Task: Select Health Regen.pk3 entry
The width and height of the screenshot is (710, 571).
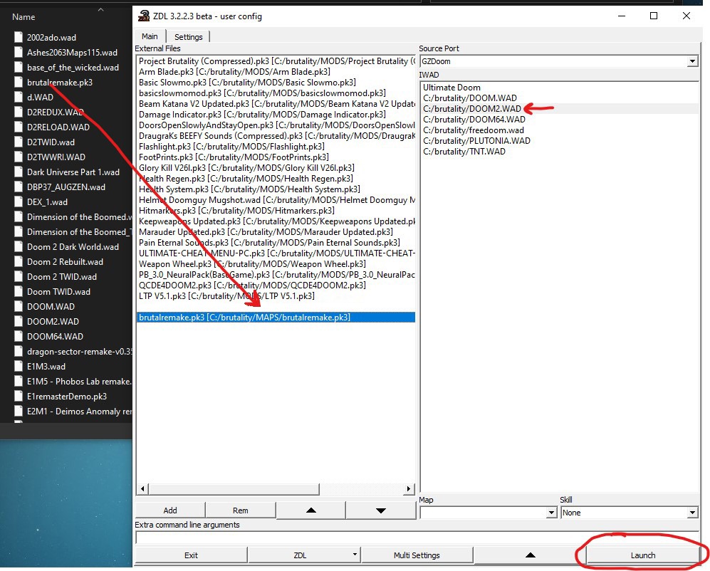Action: [276, 179]
